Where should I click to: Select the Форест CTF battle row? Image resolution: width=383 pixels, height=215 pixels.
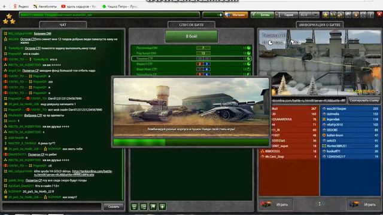pyautogui.click(x=191, y=64)
